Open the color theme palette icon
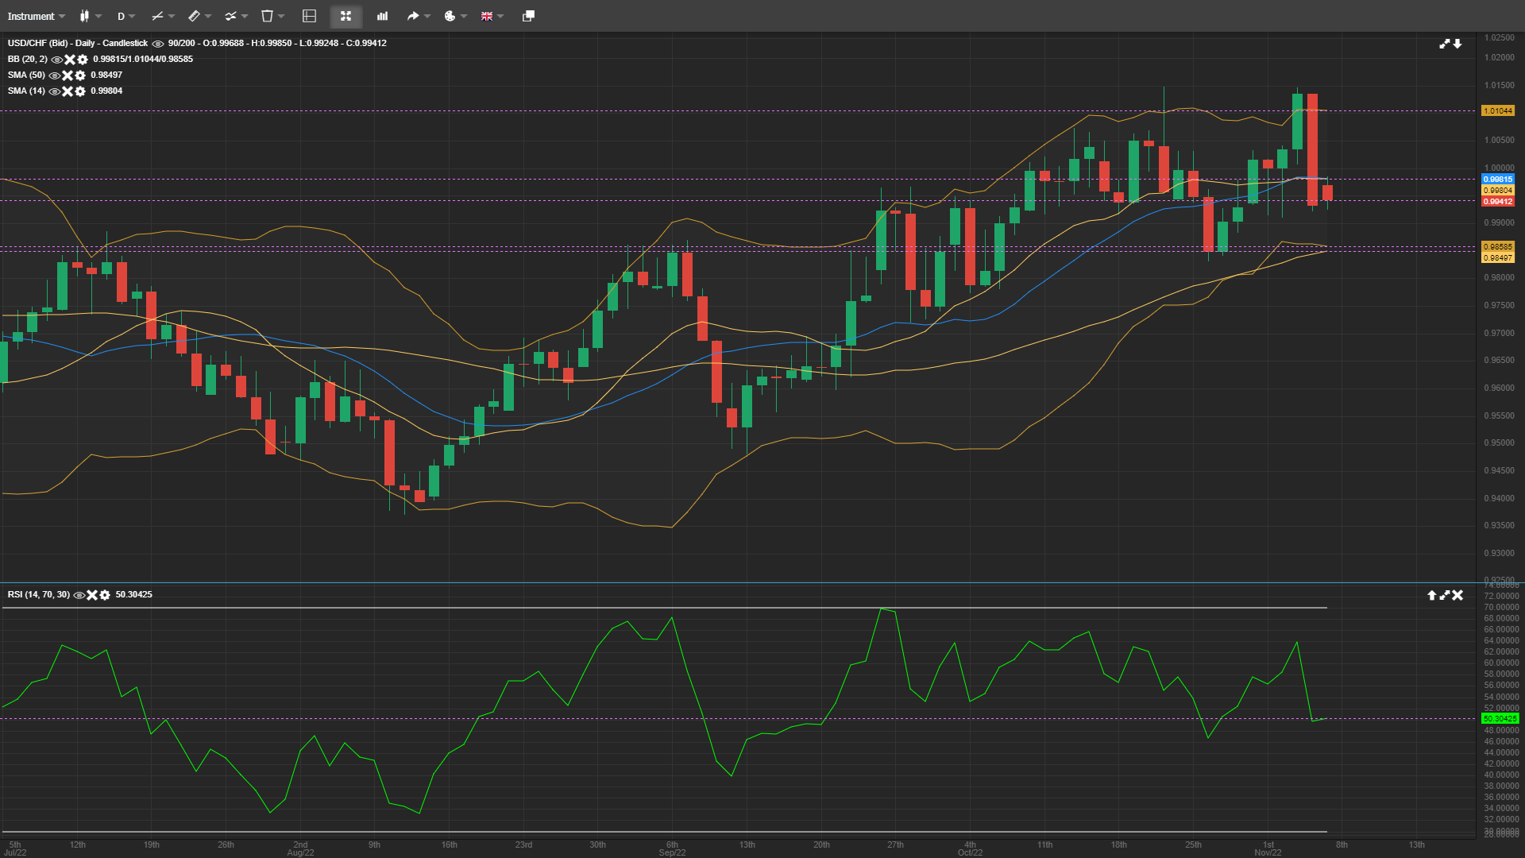The height and width of the screenshot is (858, 1525). coord(450,16)
